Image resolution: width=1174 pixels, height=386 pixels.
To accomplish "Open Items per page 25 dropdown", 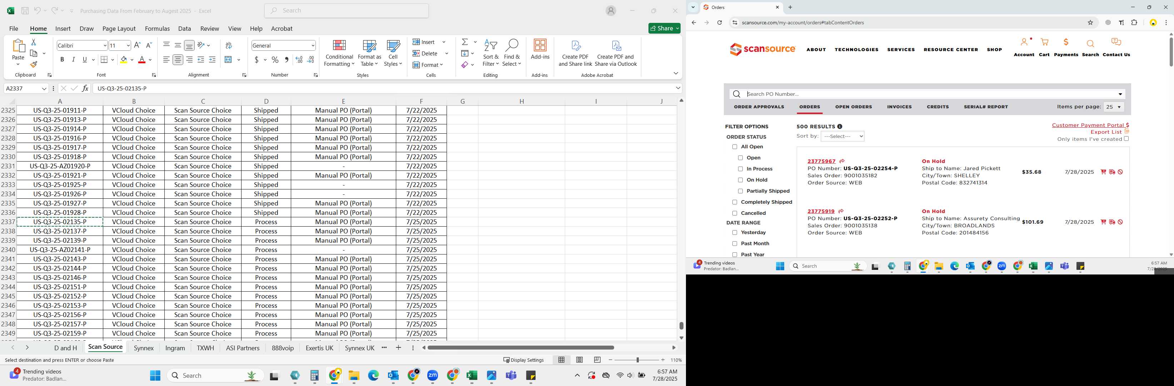I will [1113, 107].
